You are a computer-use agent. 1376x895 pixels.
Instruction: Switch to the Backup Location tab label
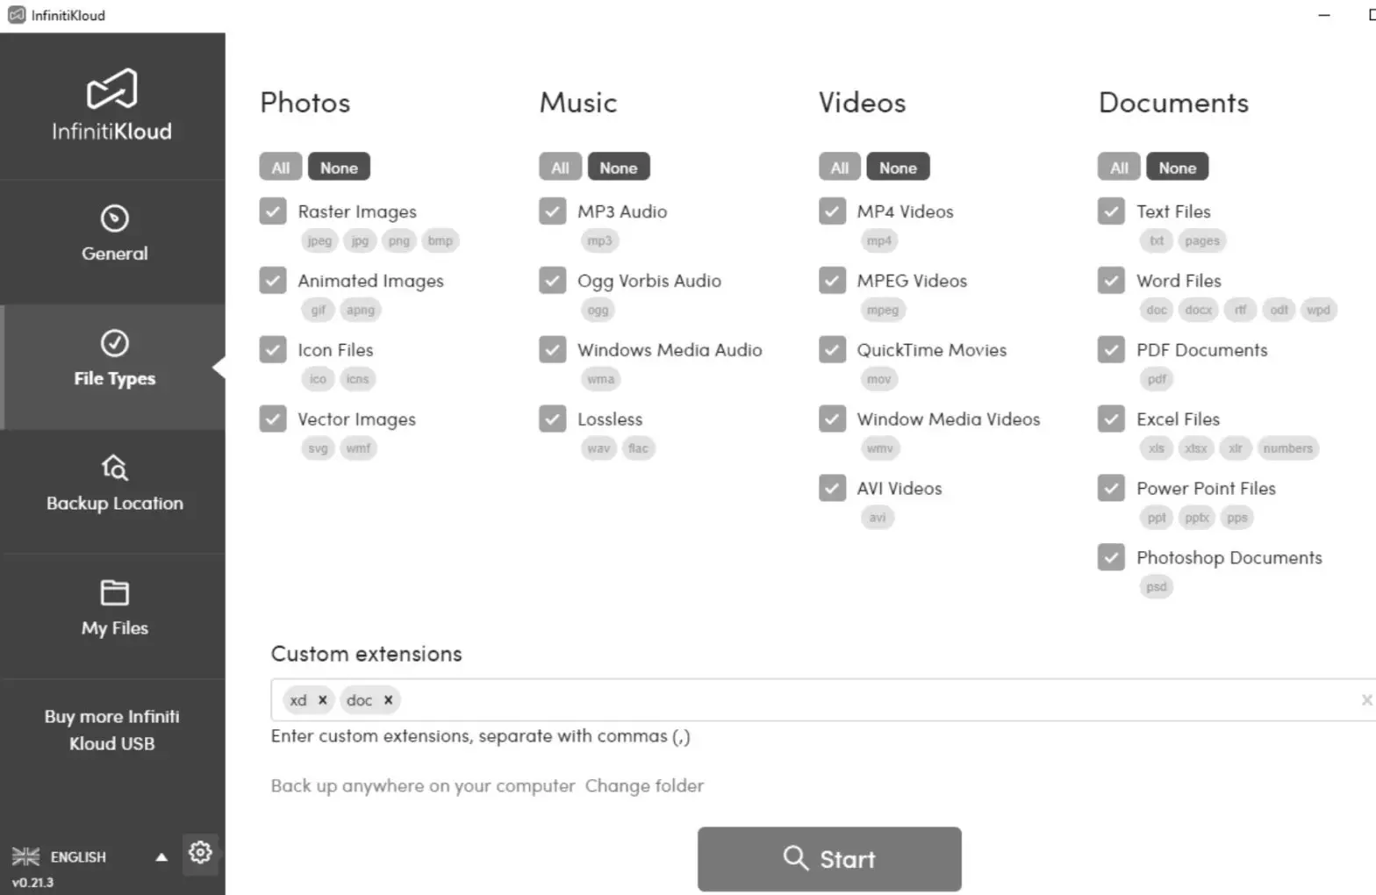tap(115, 504)
